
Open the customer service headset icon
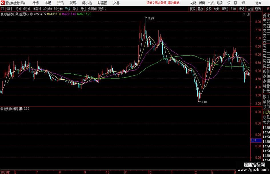229,3
